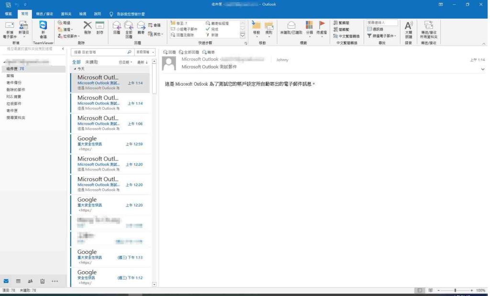Filter the list to 未讀取 unread
Image resolution: width=490 pixels, height=296 pixels.
(91, 62)
